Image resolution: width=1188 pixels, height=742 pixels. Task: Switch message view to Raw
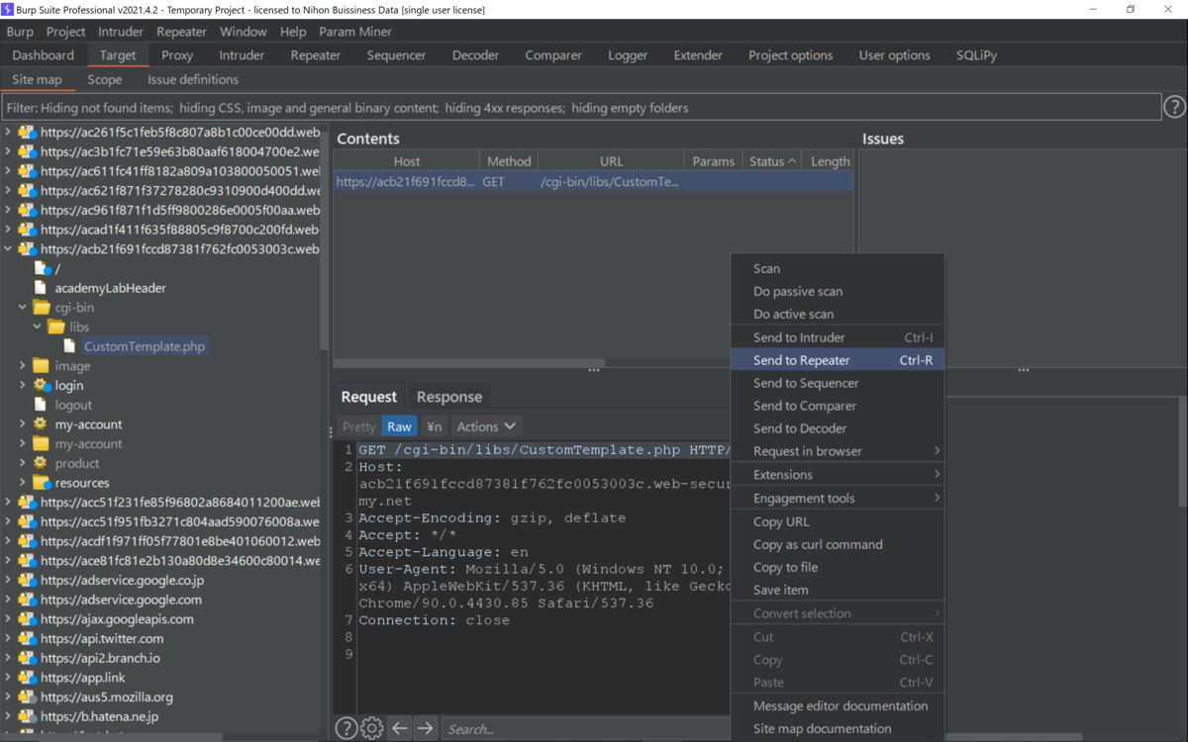pyautogui.click(x=399, y=426)
